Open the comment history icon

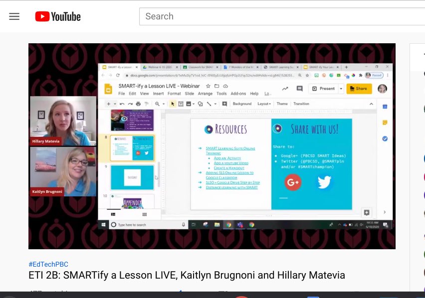click(299, 89)
